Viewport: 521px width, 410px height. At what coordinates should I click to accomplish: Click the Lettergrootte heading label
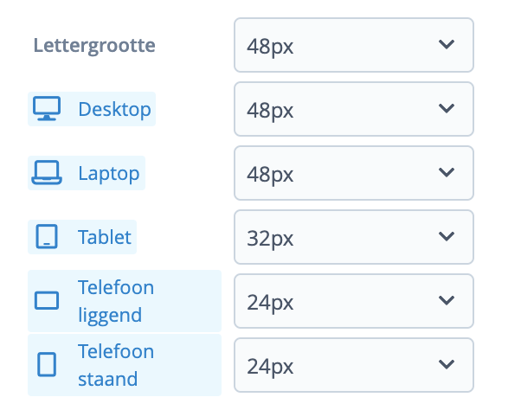tap(95, 45)
